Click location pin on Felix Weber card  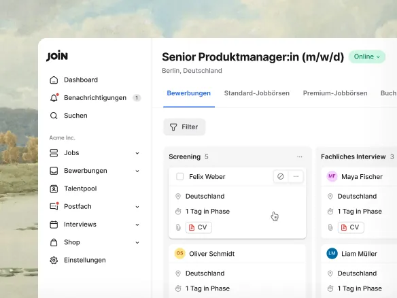(x=178, y=197)
